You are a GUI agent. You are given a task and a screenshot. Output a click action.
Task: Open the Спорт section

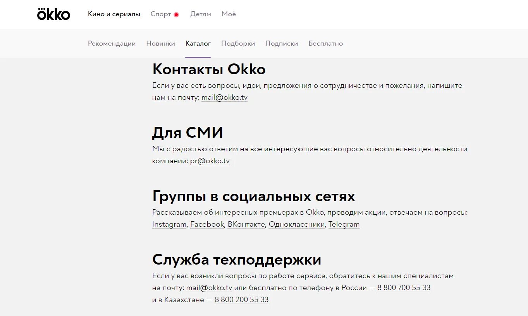coord(161,14)
